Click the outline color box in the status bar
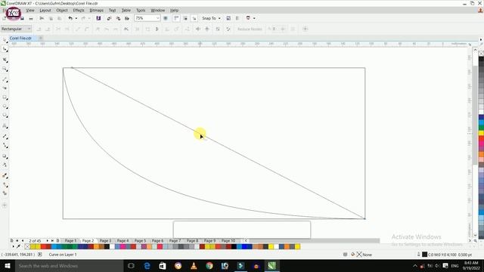 coord(425,255)
